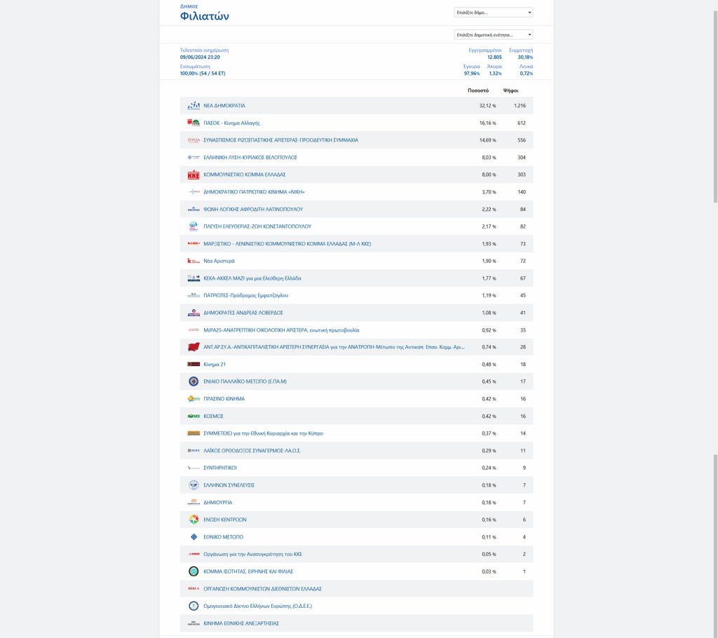Click the Ε.ΠΑ.Μ round emblem
The width and height of the screenshot is (718, 638).
coord(194,381)
